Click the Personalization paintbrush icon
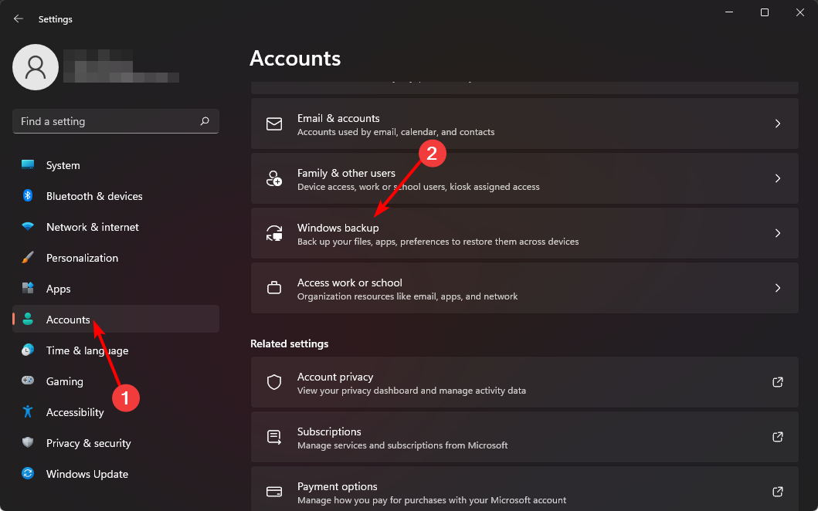The height and width of the screenshot is (511, 818). pyautogui.click(x=28, y=258)
